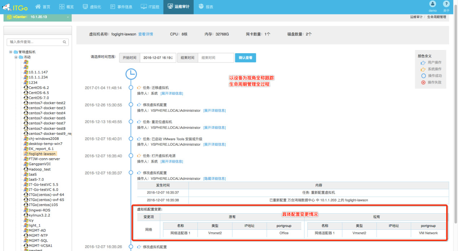Click the clock icon atop the timeline
The height and width of the screenshot is (251, 458).
[131, 73]
